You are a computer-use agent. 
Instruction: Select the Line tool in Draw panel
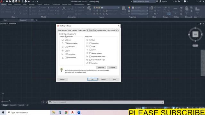coord(3,10)
